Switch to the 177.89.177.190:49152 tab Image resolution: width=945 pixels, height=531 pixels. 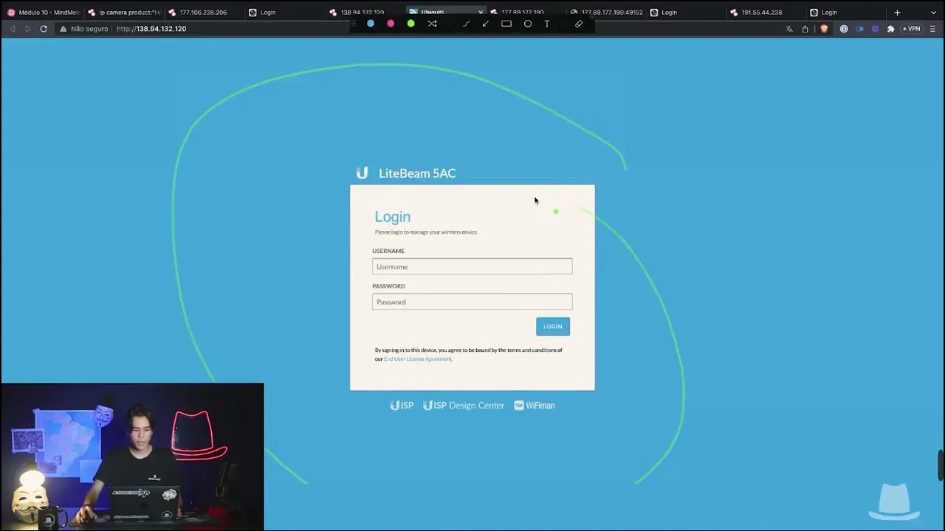(x=605, y=13)
